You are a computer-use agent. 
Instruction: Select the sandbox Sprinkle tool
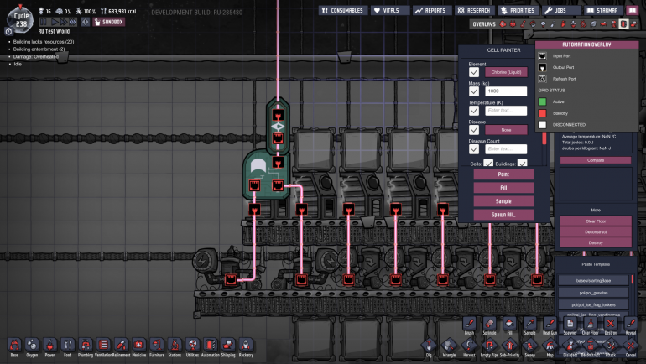coord(489,324)
